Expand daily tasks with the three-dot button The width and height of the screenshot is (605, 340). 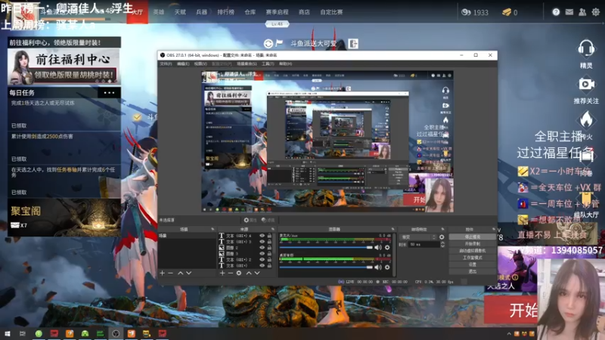pos(109,92)
